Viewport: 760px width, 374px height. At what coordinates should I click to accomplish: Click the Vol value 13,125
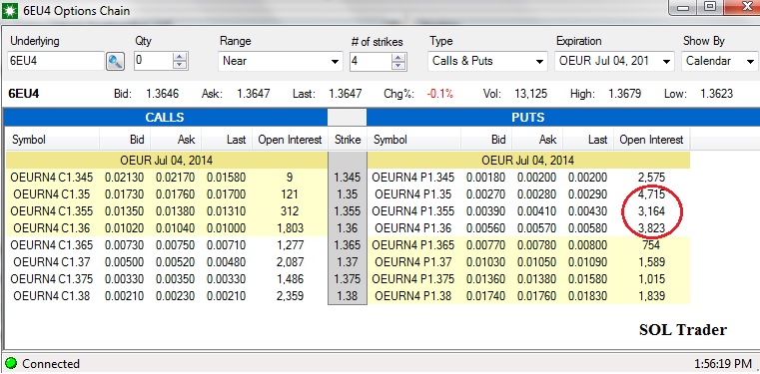pos(530,94)
